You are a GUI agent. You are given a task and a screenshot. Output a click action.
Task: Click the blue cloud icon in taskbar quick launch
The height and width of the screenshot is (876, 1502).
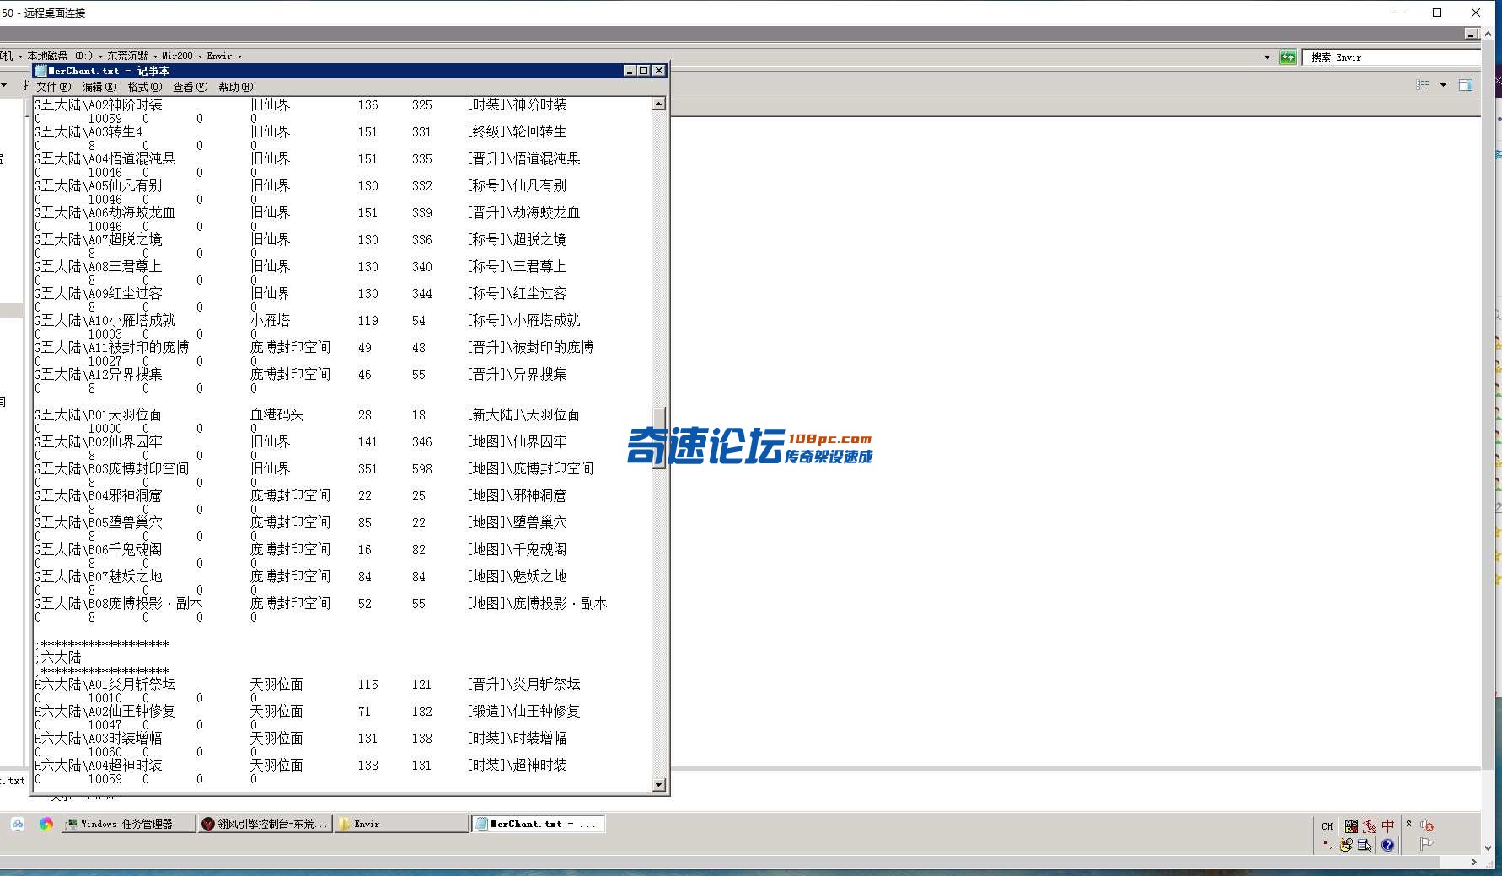[x=18, y=824]
